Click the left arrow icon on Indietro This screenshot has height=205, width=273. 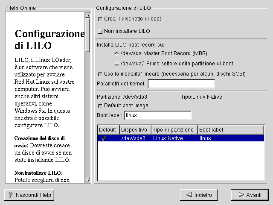tap(188, 195)
